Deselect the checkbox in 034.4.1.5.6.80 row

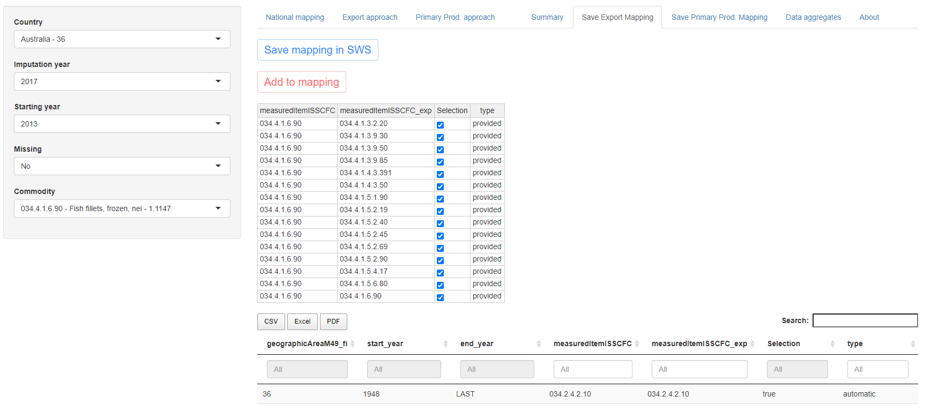click(x=440, y=285)
